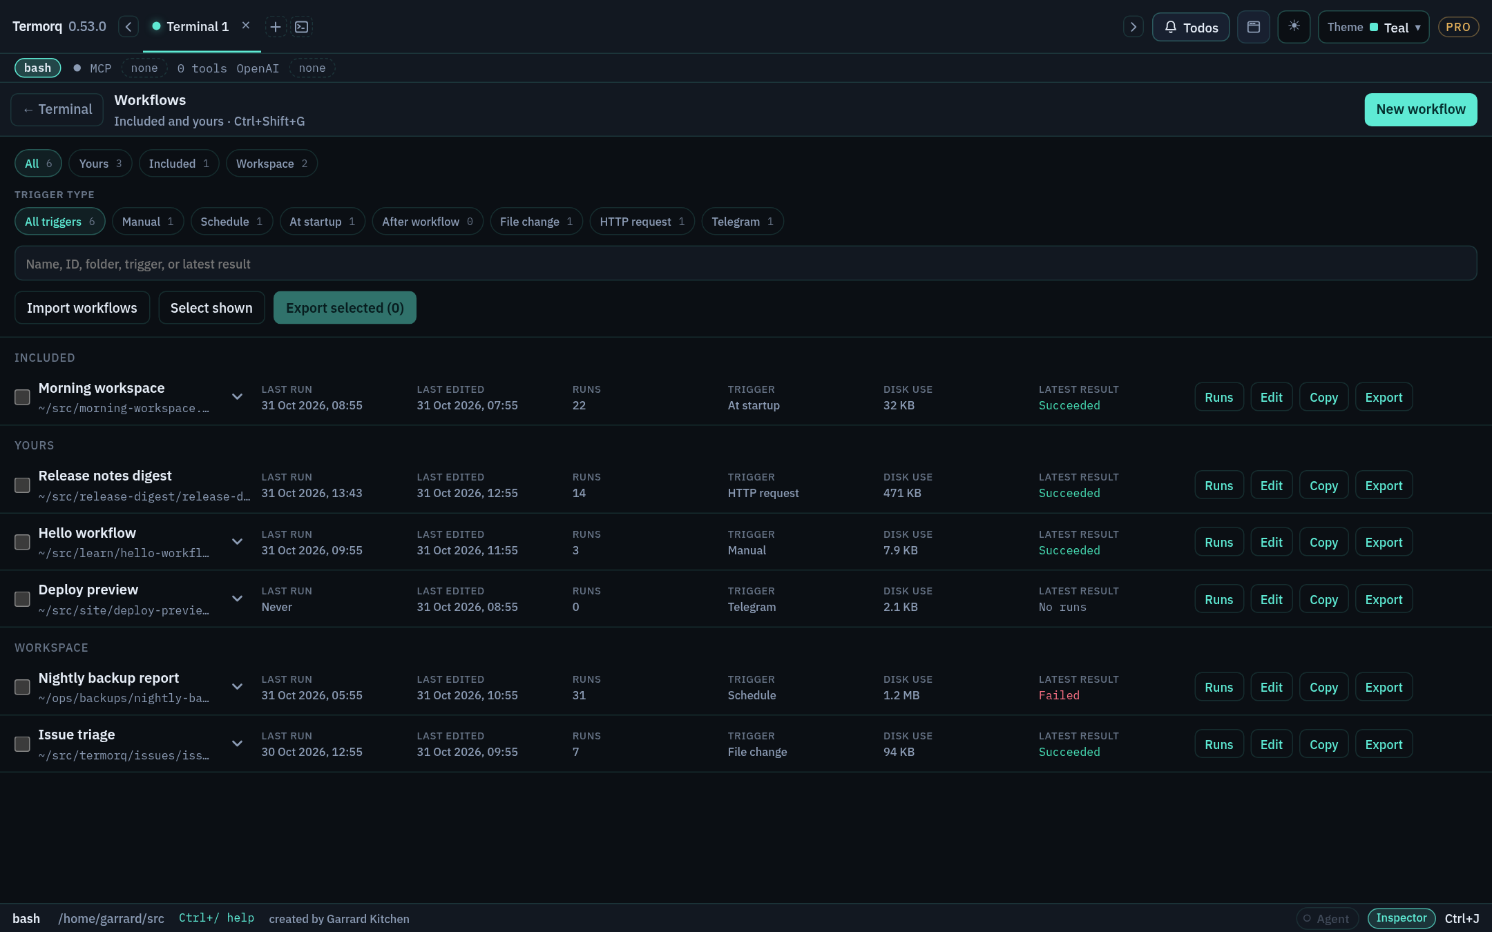Open the Theme Teal dropdown
1492x932 pixels.
pyautogui.click(x=1373, y=27)
